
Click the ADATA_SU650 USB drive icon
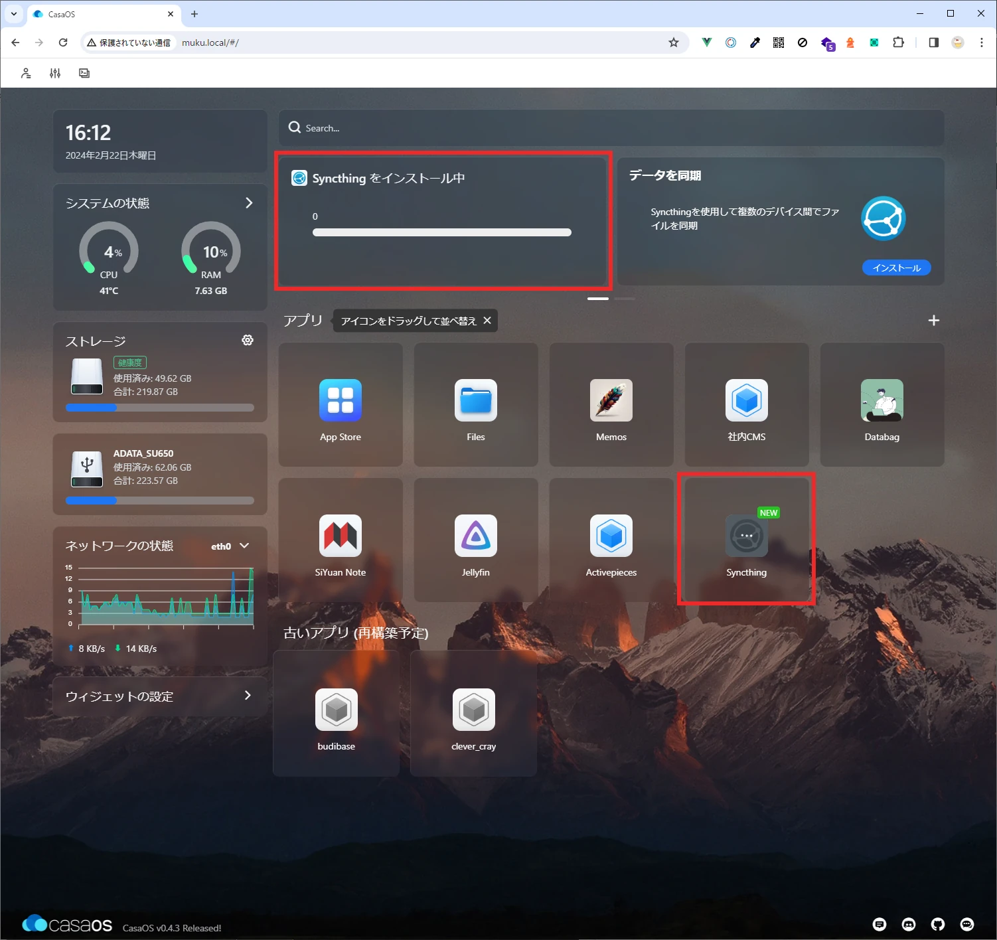point(87,469)
